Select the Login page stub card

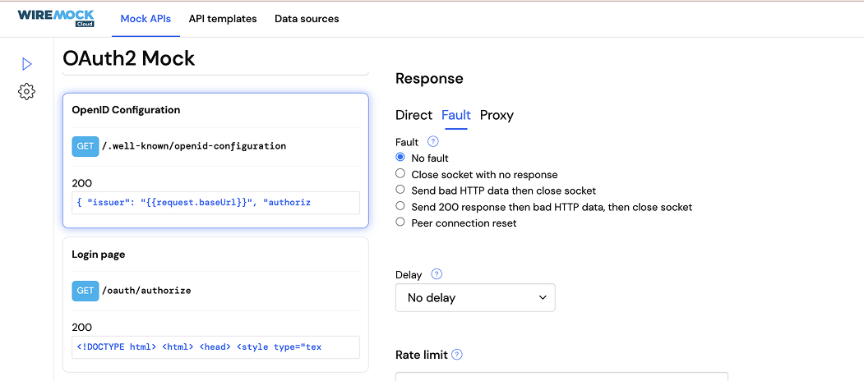click(215, 305)
